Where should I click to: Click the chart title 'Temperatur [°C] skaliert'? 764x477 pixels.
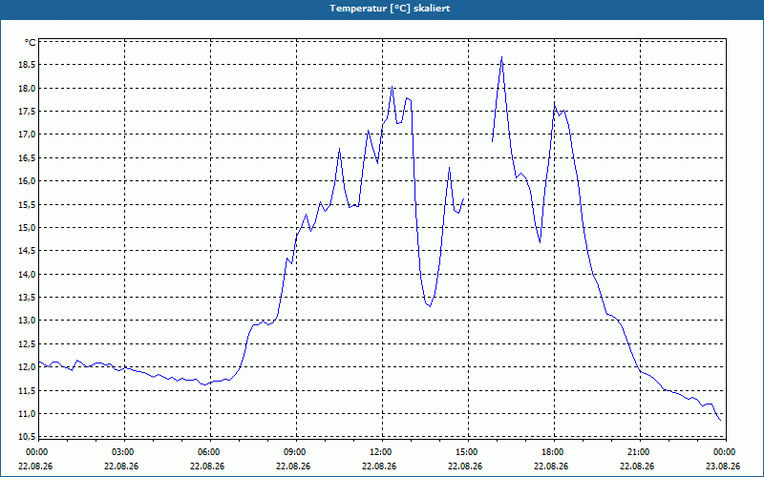coord(390,9)
